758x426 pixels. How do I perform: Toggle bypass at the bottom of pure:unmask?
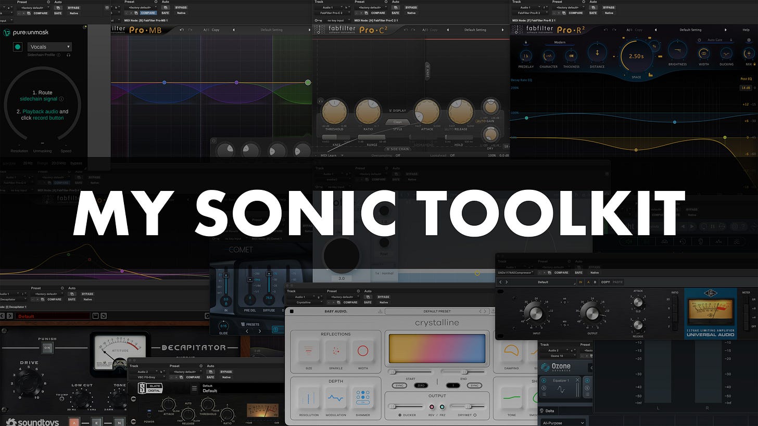77,163
